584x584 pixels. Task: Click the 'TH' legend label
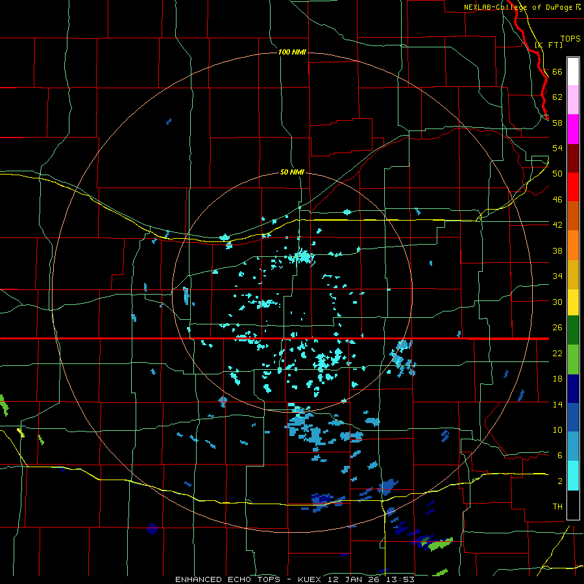557,507
